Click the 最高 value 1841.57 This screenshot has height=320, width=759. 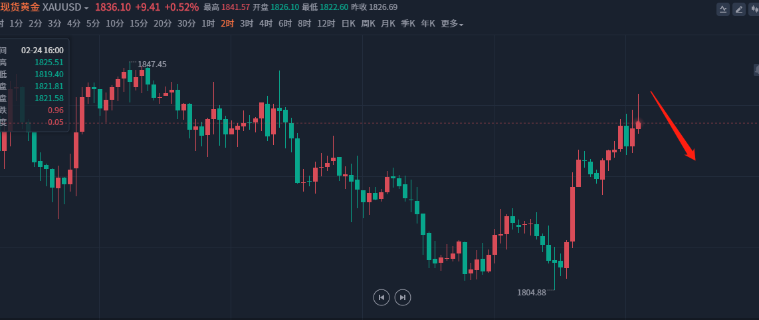(x=236, y=7)
